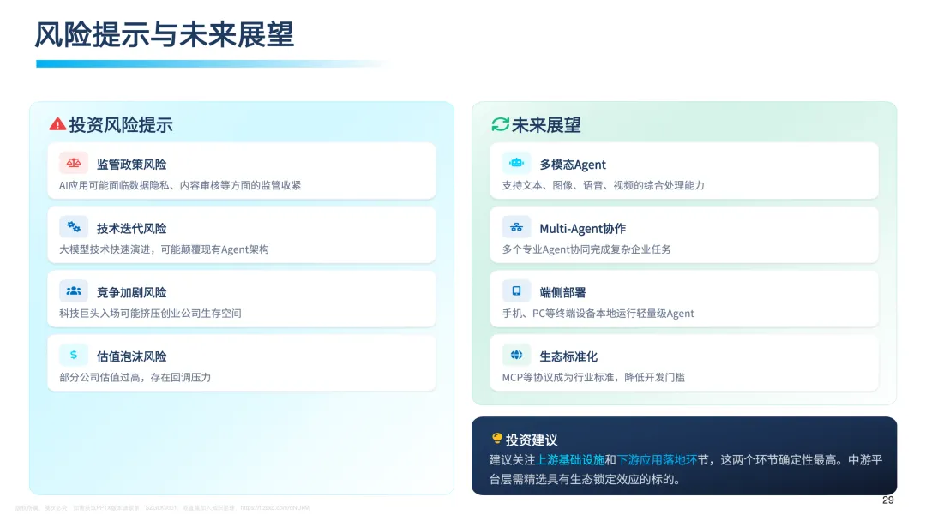Screen dimensions: 926x521
Task: Click the robot icon beside 多模态Agent
Action: (x=516, y=163)
